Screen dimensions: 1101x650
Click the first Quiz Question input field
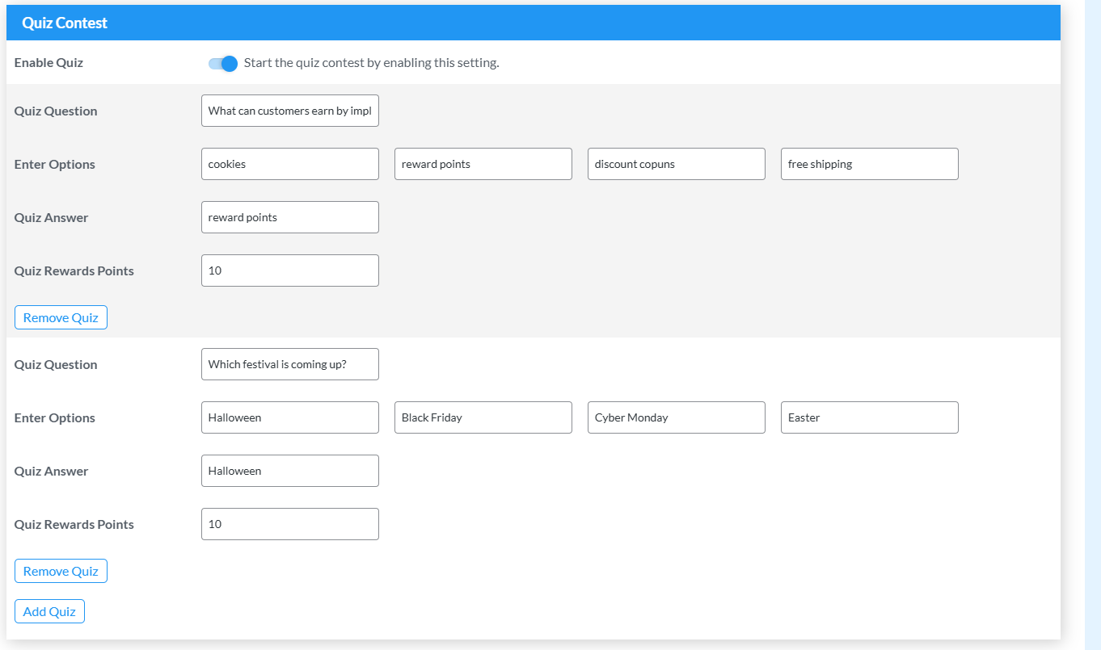(x=289, y=111)
